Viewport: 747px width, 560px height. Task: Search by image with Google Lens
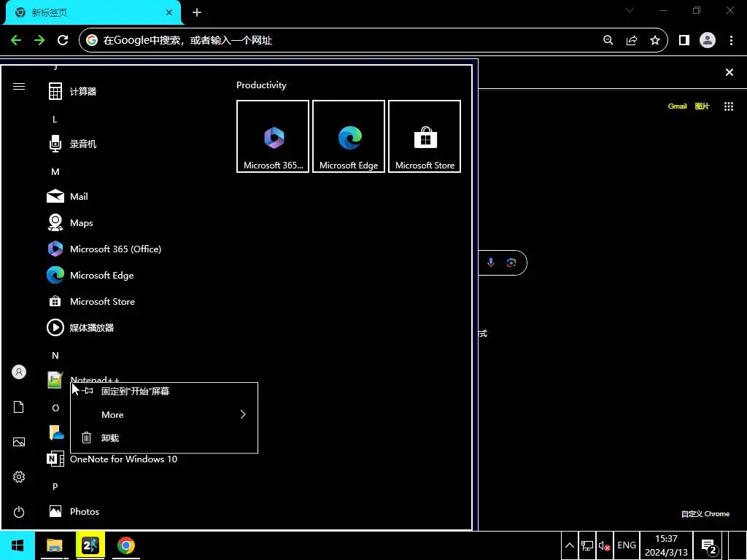point(511,262)
